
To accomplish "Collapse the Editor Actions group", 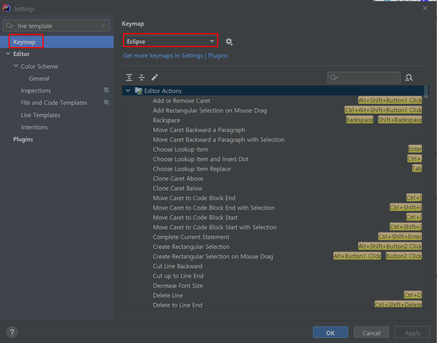I will click(x=128, y=91).
